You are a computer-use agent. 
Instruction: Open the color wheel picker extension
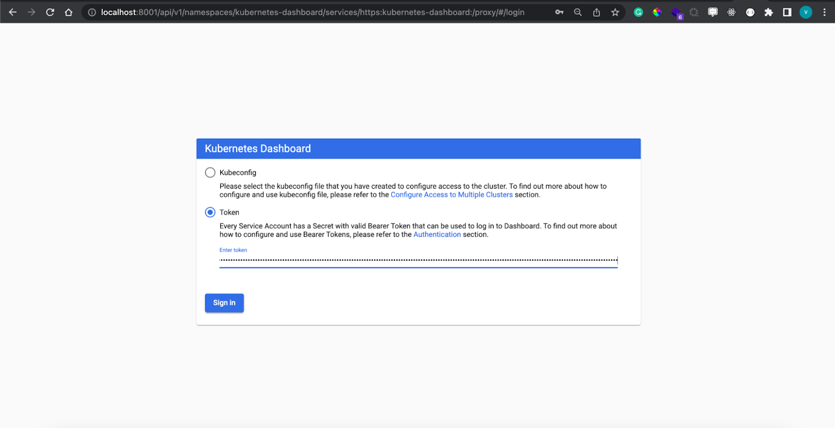(x=657, y=12)
